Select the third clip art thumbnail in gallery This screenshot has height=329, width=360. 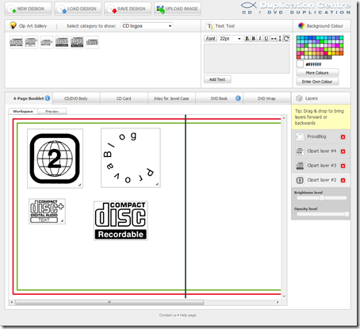coord(47,42)
